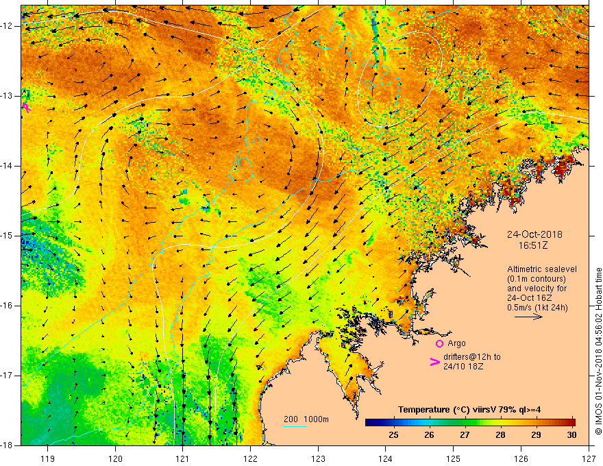Click the '(0.1m contours)' legend text
This screenshot has width=603, height=466.
tap(537, 279)
